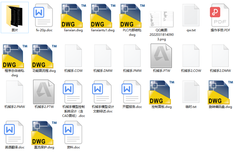Click the file name label 'fx-20p.doc'
Screen dimensions: 234x154
44,30
